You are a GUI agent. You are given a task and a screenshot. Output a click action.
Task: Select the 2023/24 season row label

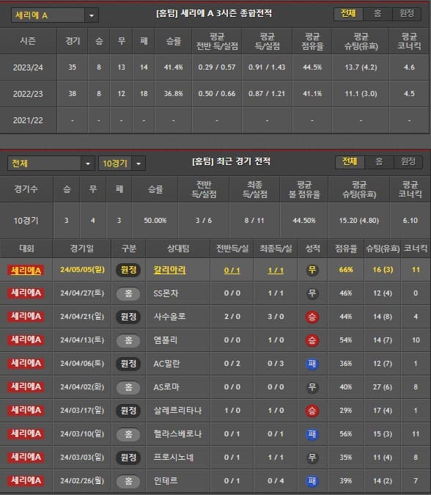pos(28,67)
